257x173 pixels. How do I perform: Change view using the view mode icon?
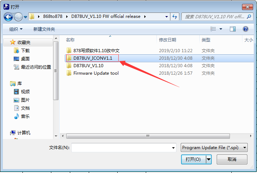click(x=213, y=29)
